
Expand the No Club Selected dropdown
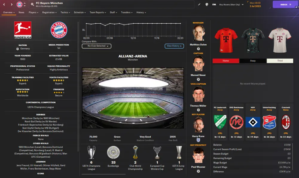pos(97,46)
